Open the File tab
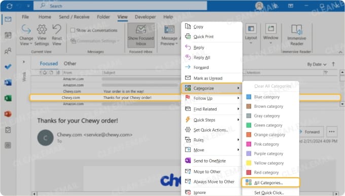The width and height of the screenshot is (345, 196). coord(25,17)
